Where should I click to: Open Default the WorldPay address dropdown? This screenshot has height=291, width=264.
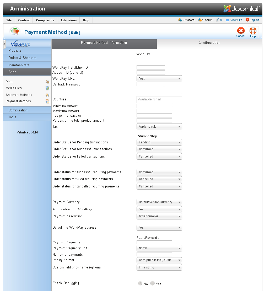(159, 228)
